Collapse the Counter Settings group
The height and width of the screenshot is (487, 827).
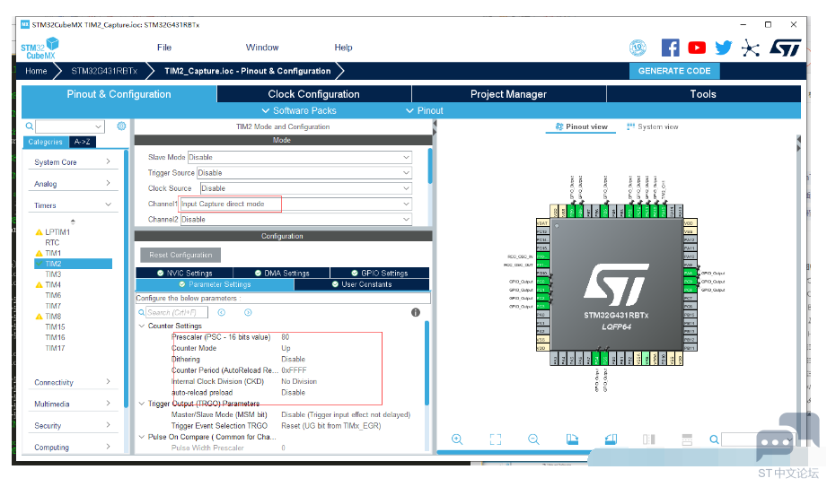(141, 326)
